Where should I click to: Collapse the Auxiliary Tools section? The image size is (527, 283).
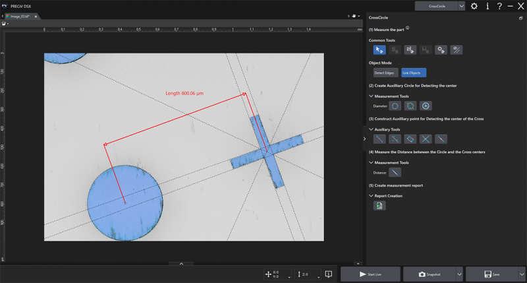click(x=371, y=129)
